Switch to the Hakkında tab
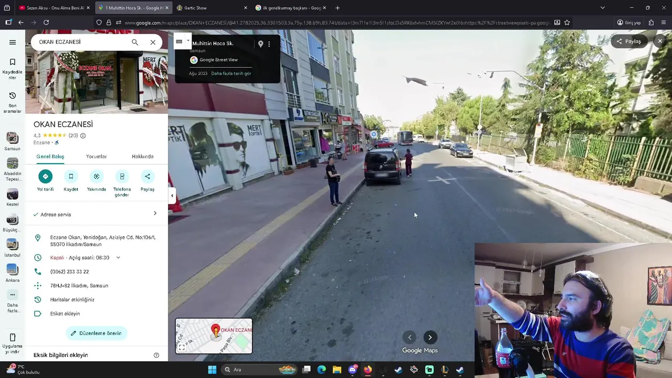Viewport: 672px width, 378px height. pyautogui.click(x=143, y=156)
